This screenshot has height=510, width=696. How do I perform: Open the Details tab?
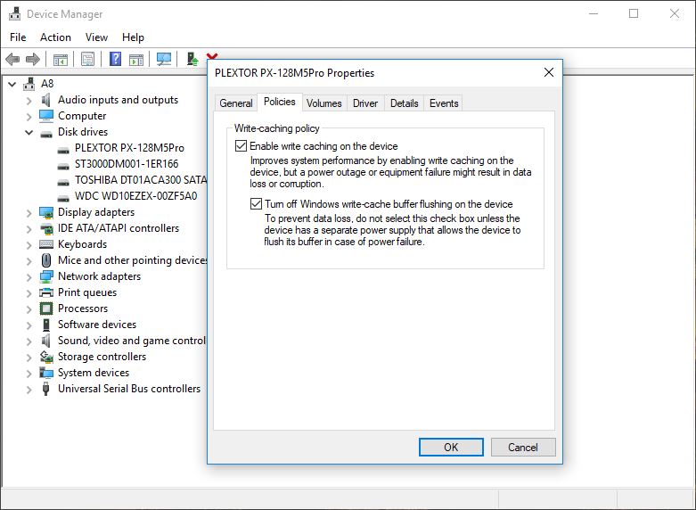[x=404, y=103]
